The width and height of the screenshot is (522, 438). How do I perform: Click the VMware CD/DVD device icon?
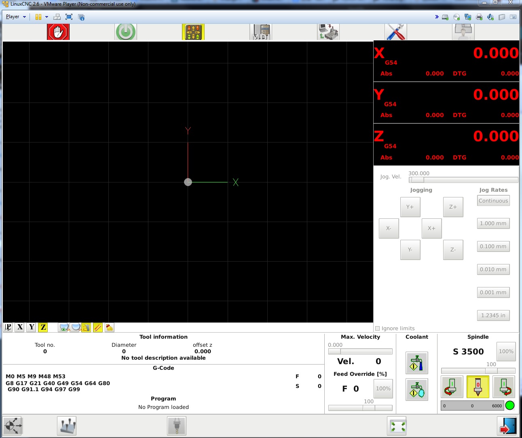456,17
